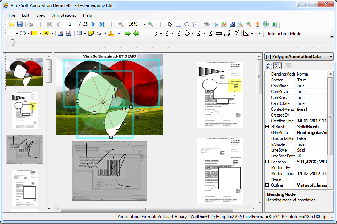Add an ellipse annotation
Image resolution: width=337 pixels, height=224 pixels.
click(23, 33)
